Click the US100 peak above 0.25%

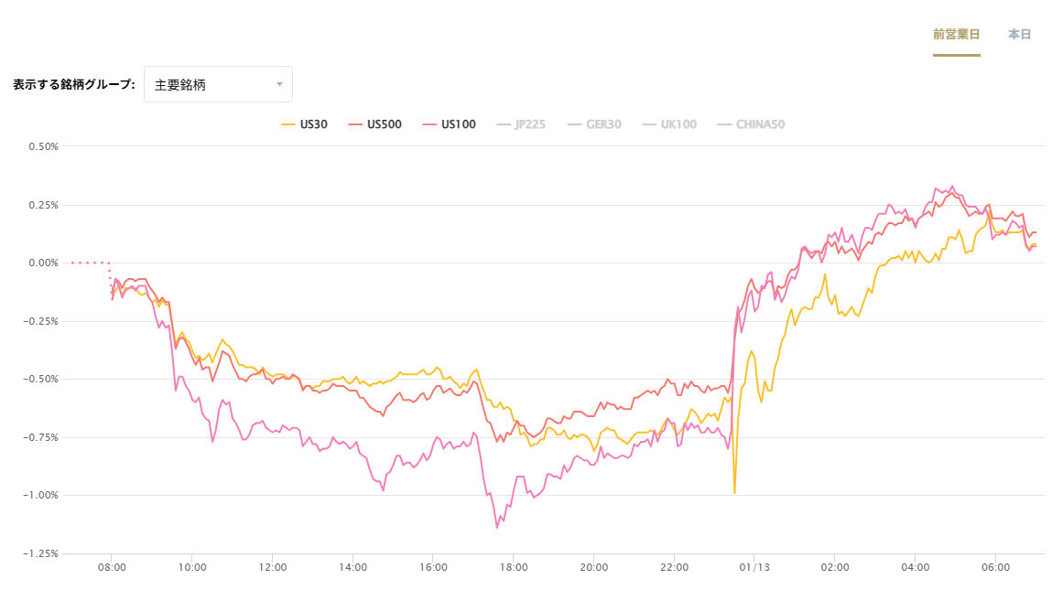tap(952, 187)
